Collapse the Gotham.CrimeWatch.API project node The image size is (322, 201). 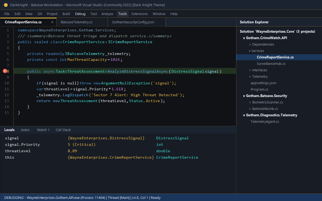tap(244, 38)
